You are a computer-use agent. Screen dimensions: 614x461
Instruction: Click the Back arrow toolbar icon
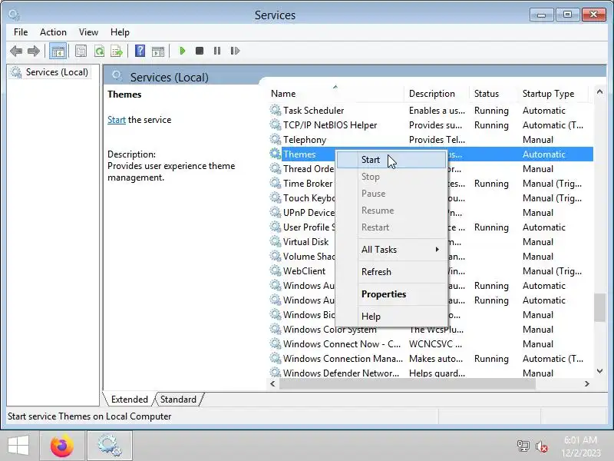tap(16, 51)
